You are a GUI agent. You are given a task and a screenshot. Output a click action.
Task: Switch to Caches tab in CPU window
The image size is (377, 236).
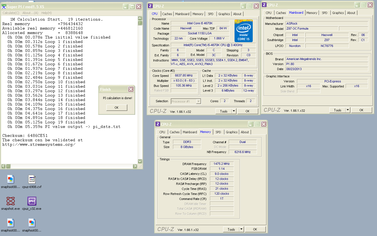pyautogui.click(x=167, y=14)
